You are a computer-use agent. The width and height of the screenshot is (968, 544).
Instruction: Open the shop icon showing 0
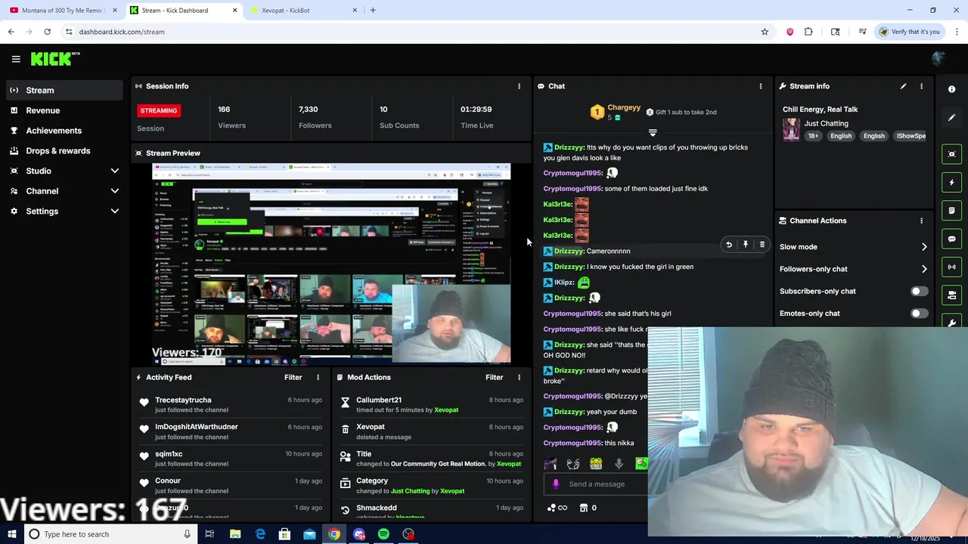point(588,508)
